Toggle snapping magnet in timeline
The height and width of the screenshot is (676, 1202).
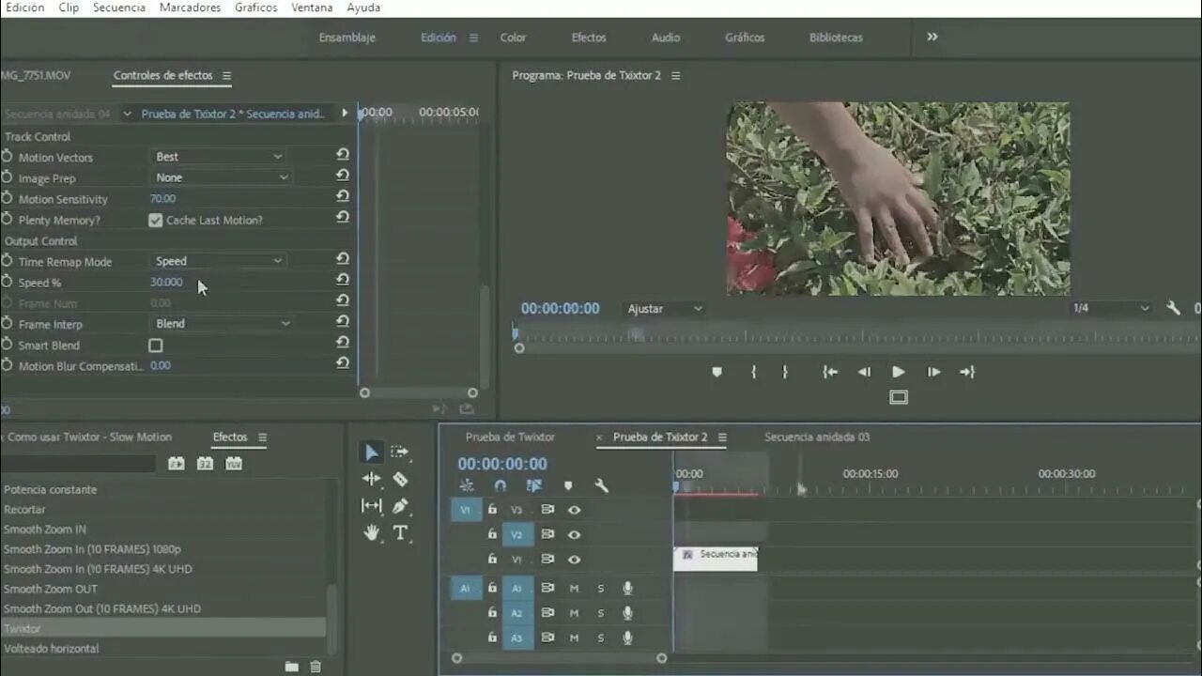point(501,485)
